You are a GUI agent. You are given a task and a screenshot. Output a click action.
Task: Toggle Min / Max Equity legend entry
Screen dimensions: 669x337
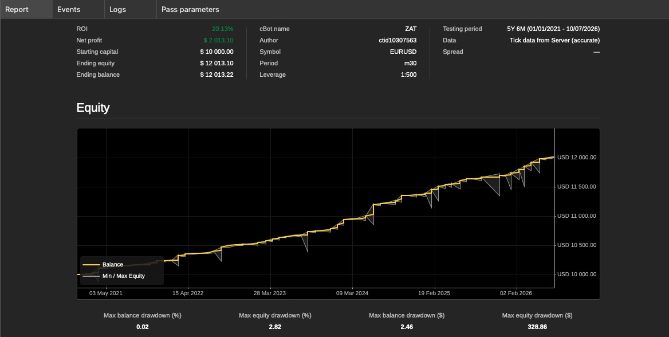click(113, 276)
